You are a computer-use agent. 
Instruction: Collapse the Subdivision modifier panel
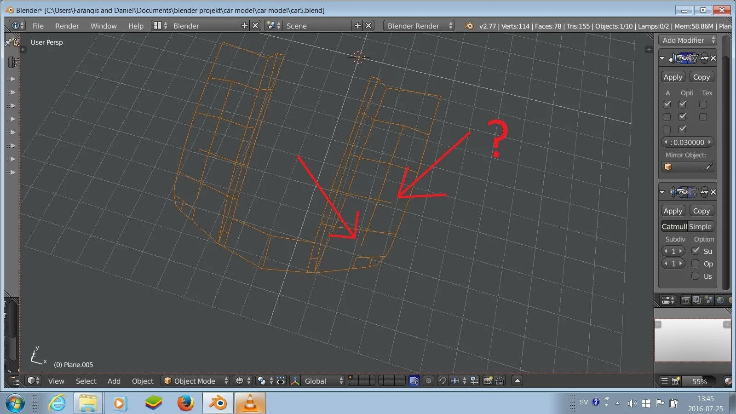click(x=662, y=192)
